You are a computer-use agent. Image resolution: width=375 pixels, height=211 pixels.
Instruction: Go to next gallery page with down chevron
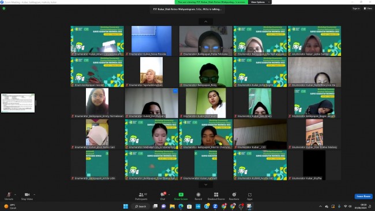[x=206, y=184]
